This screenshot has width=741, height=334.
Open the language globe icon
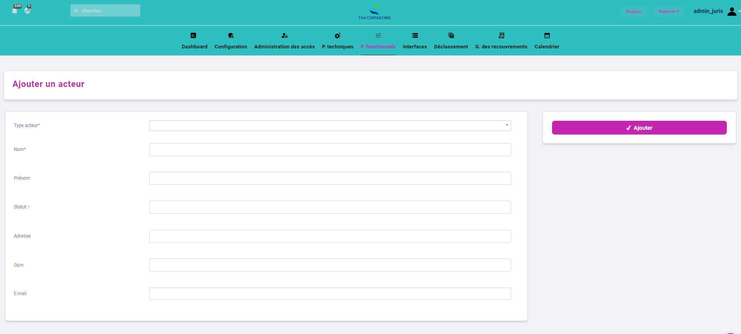[x=28, y=11]
